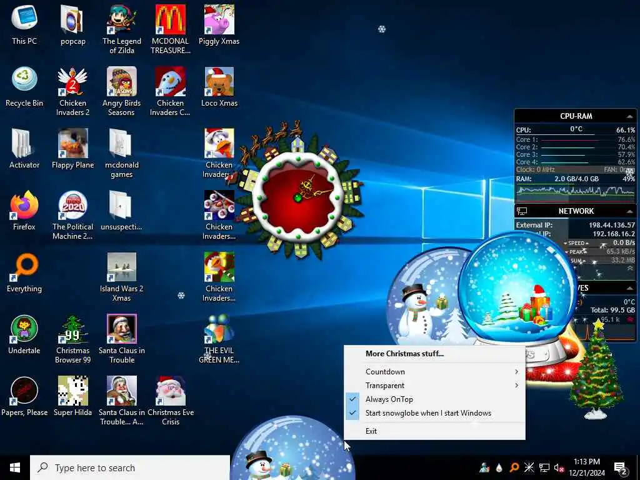Collapse the NETWORK gadget panel

pos(629,211)
